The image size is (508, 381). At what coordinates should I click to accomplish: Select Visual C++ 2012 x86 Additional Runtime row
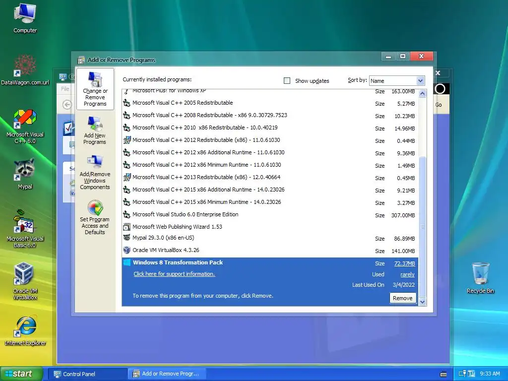tap(270, 153)
